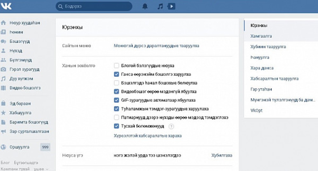Open the note icon beside Дуу хүгжэм

pos(3,79)
